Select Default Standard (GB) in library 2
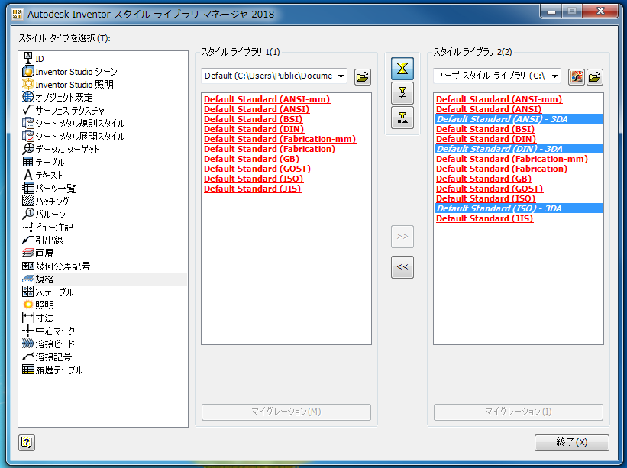 (484, 179)
